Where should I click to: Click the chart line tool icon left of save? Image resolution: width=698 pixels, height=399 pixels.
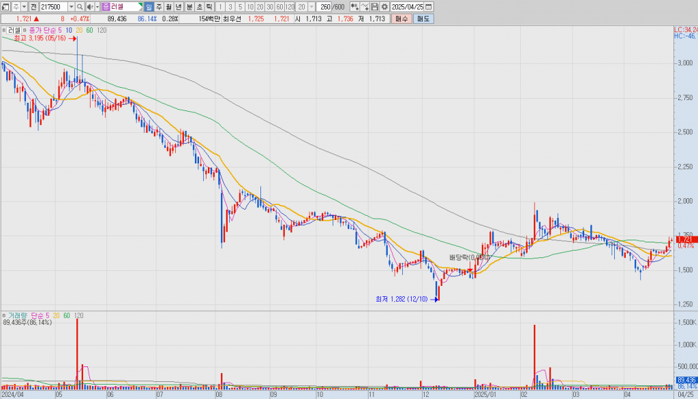[365, 6]
